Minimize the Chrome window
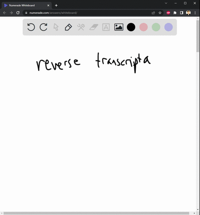Viewport: 200px width, 215px height. 175,3
